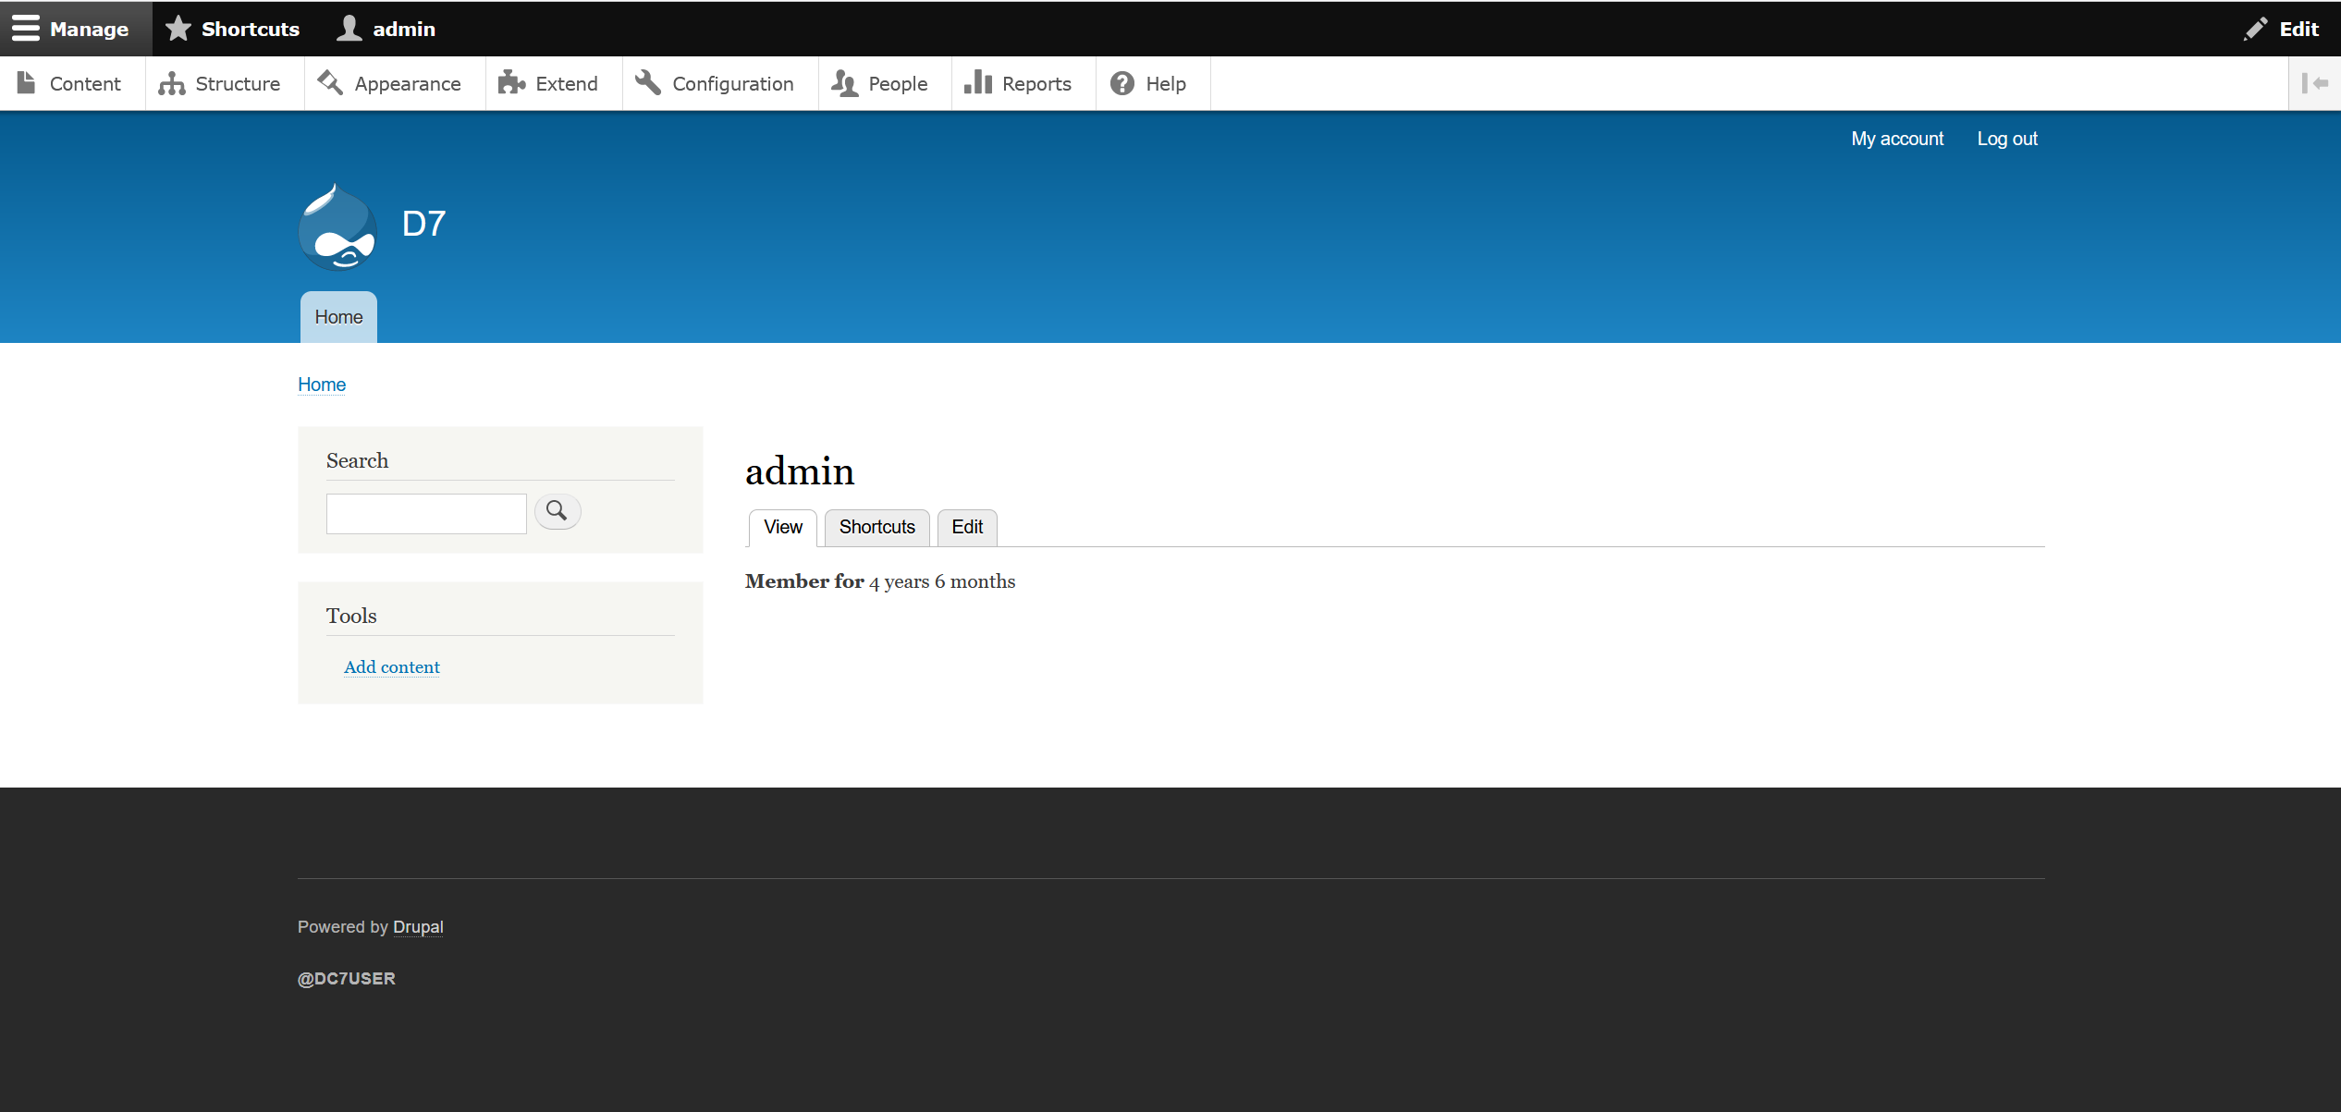Switch to the Shortcuts profile tab
Screen dimensions: 2341x1112
[876, 527]
